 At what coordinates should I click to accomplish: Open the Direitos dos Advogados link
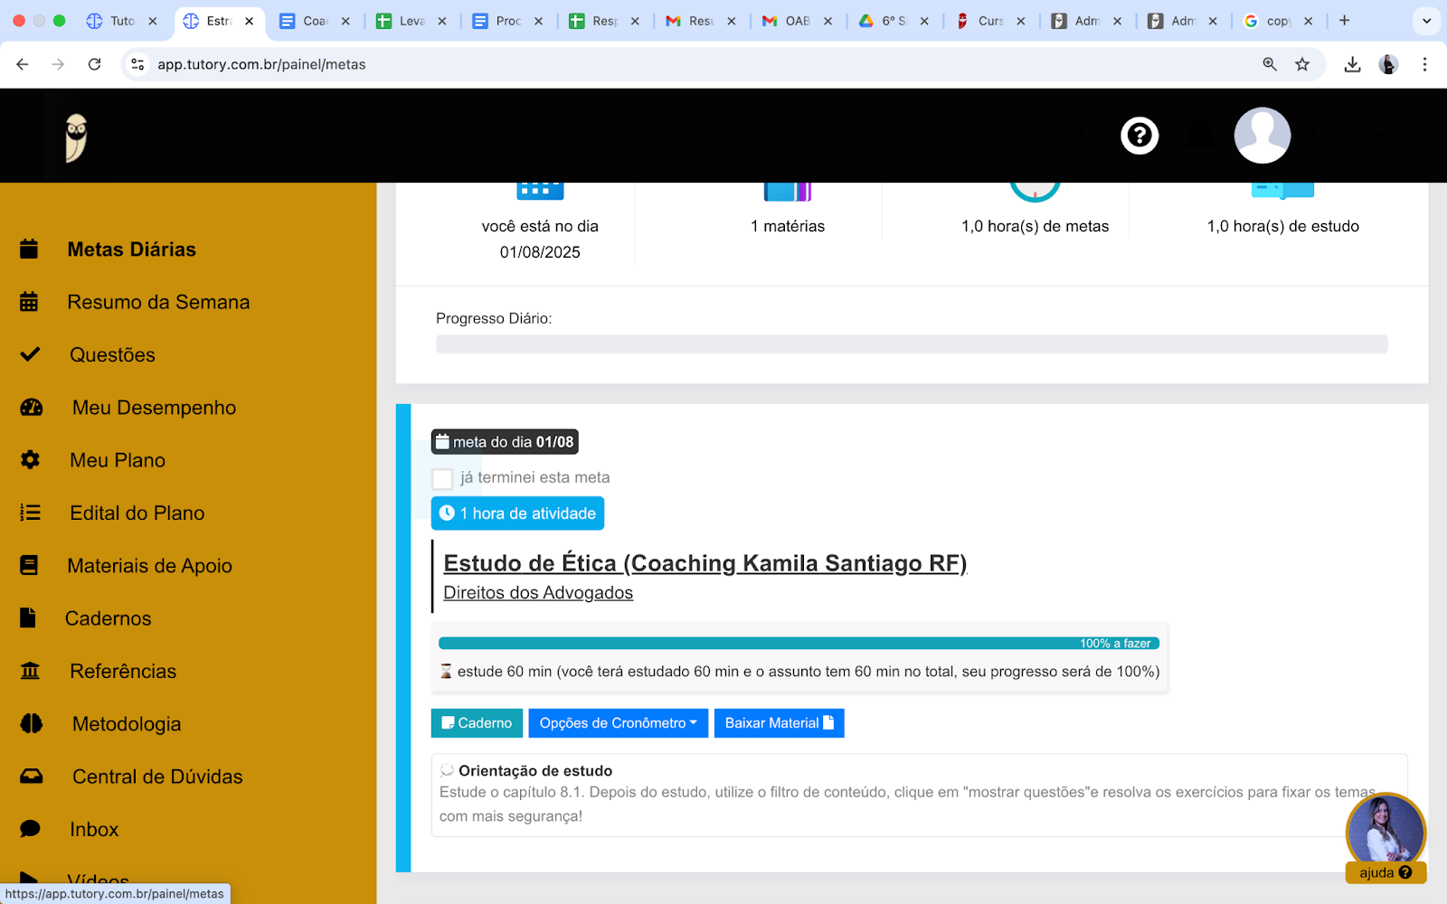pos(538,593)
